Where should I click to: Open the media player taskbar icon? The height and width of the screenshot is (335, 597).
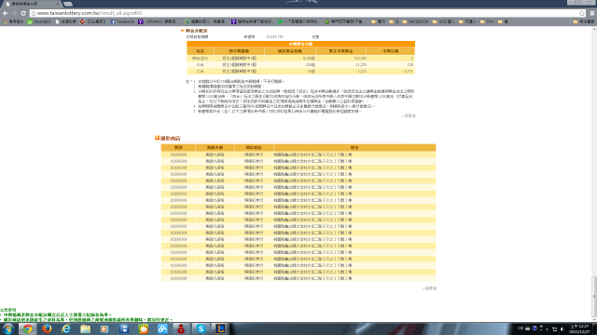[104, 328]
